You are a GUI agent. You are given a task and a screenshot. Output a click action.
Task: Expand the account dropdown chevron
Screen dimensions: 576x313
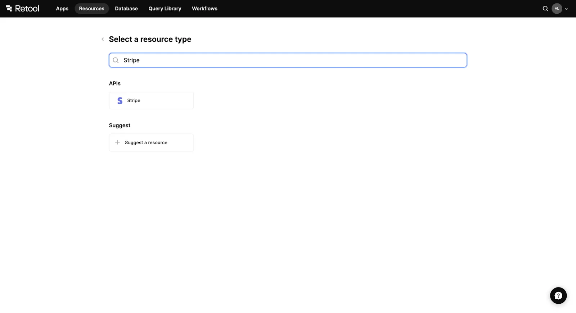pos(566,9)
